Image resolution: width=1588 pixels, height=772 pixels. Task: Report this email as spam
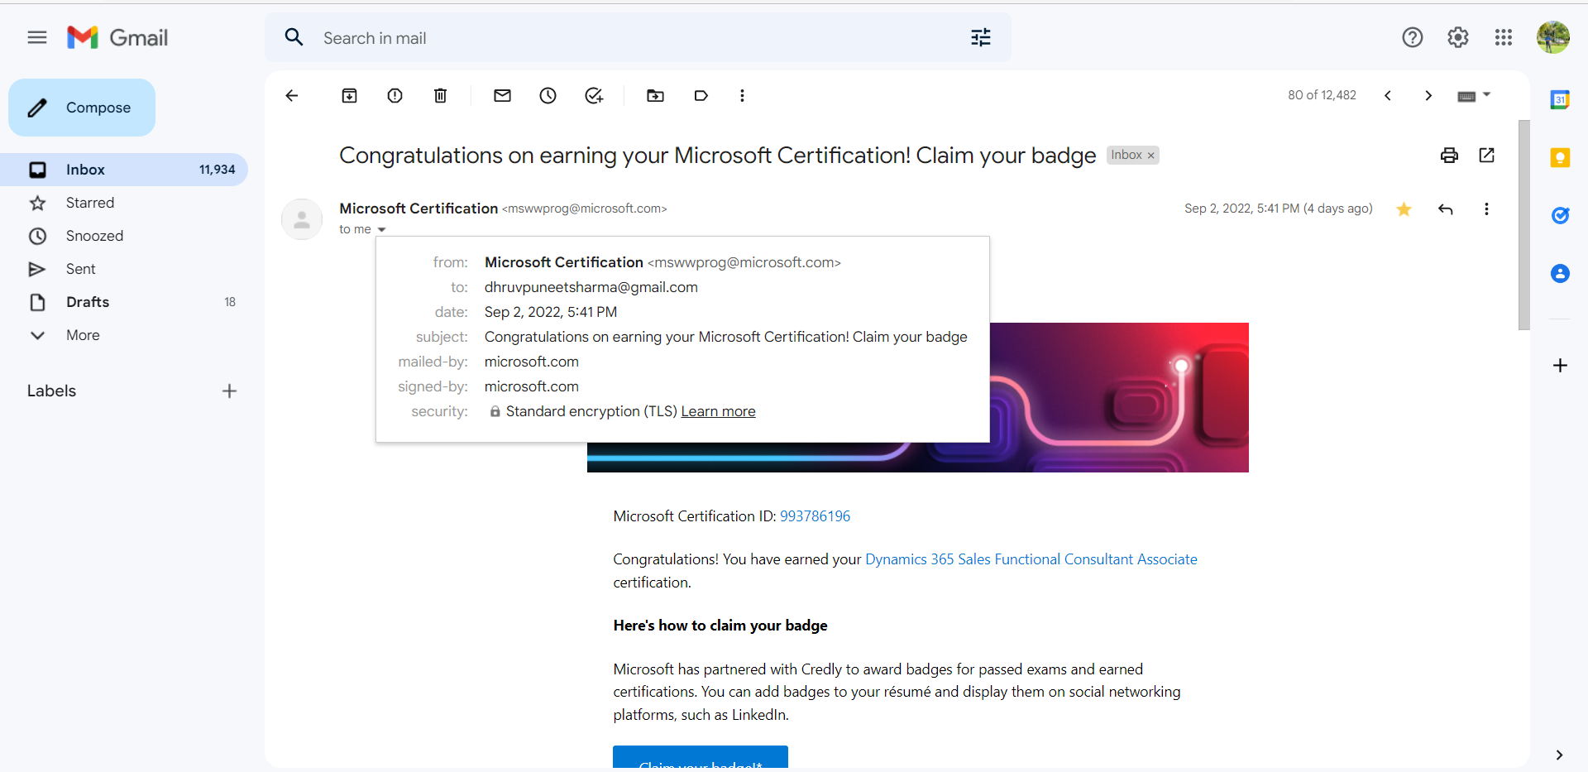point(395,96)
